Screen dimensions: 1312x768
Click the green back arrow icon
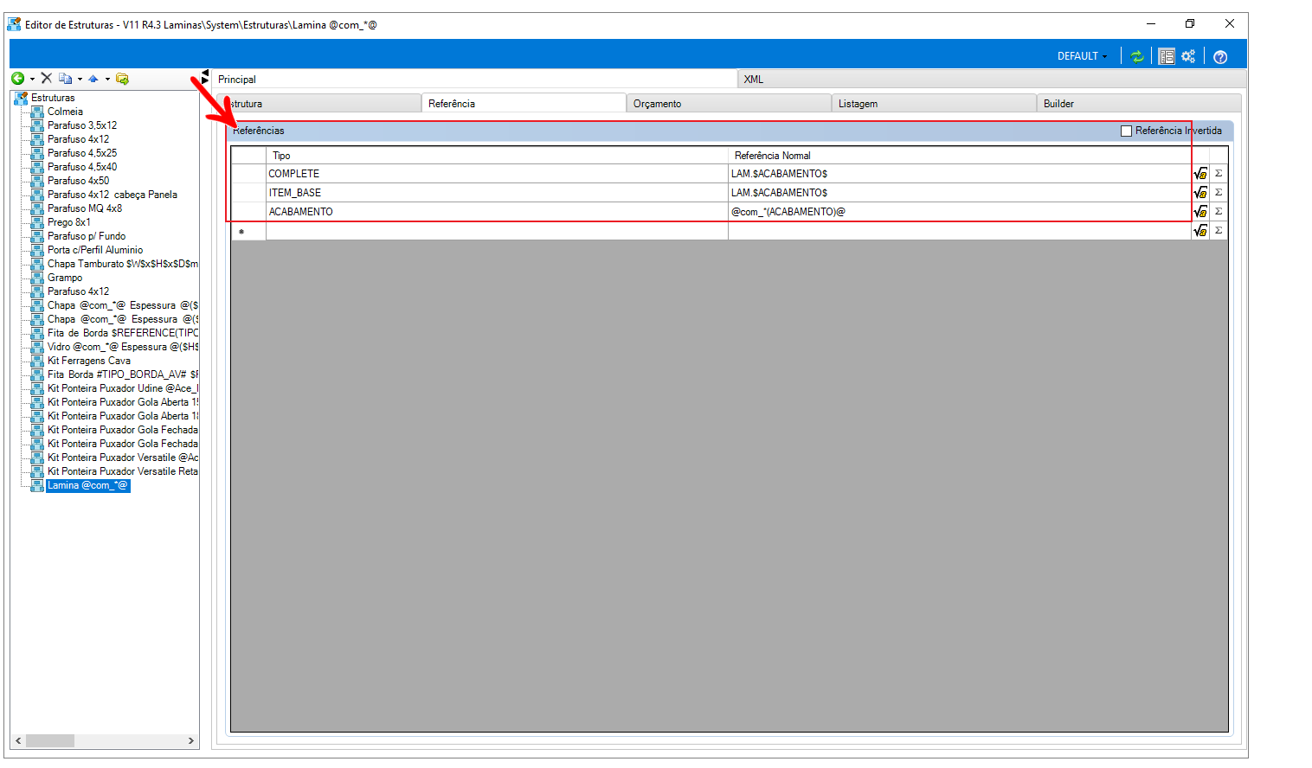click(x=17, y=79)
